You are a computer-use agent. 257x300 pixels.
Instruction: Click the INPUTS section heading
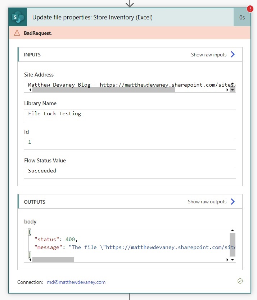point(32,55)
